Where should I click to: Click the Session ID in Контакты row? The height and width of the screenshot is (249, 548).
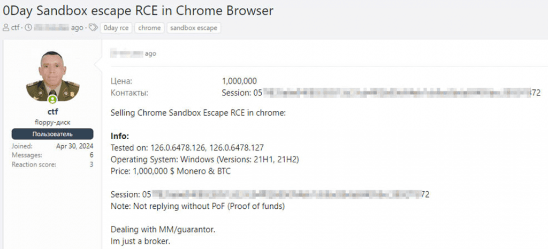pyautogui.click(x=381, y=93)
